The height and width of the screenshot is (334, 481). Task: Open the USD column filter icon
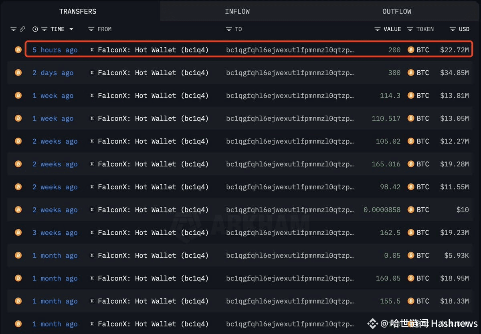pos(453,29)
